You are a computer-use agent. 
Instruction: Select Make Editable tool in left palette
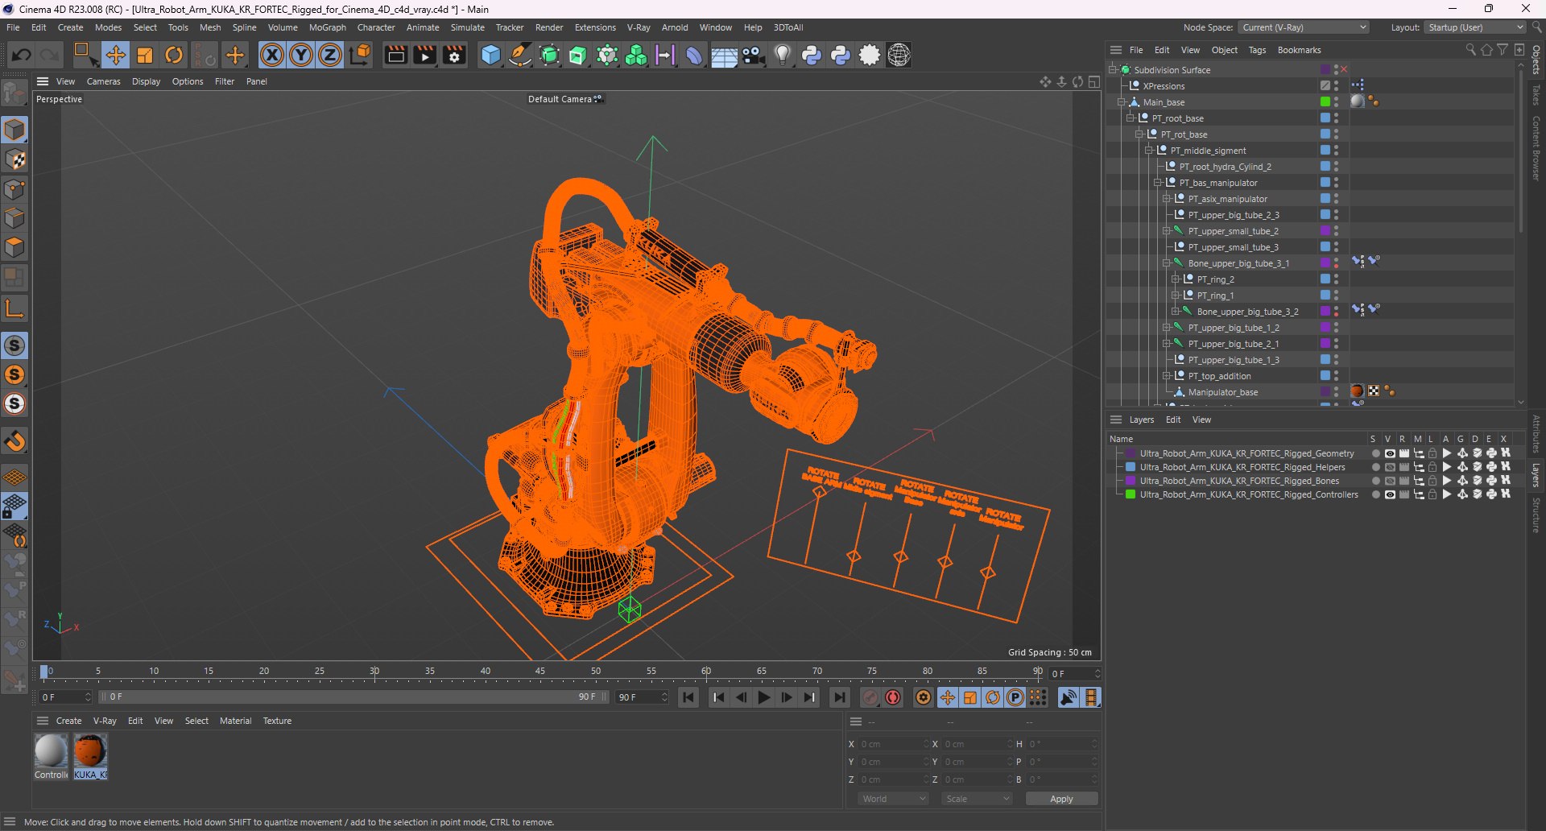click(14, 94)
